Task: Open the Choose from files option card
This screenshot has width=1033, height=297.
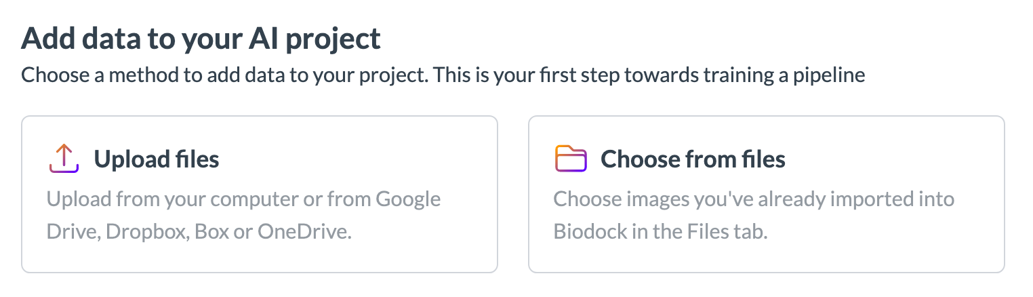Action: 767,195
